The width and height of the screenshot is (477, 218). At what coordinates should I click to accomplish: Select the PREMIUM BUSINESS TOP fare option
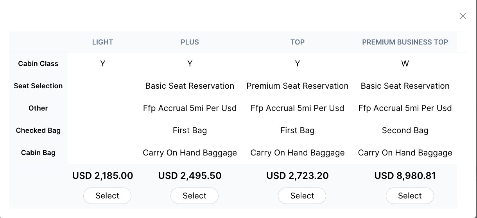(410, 196)
